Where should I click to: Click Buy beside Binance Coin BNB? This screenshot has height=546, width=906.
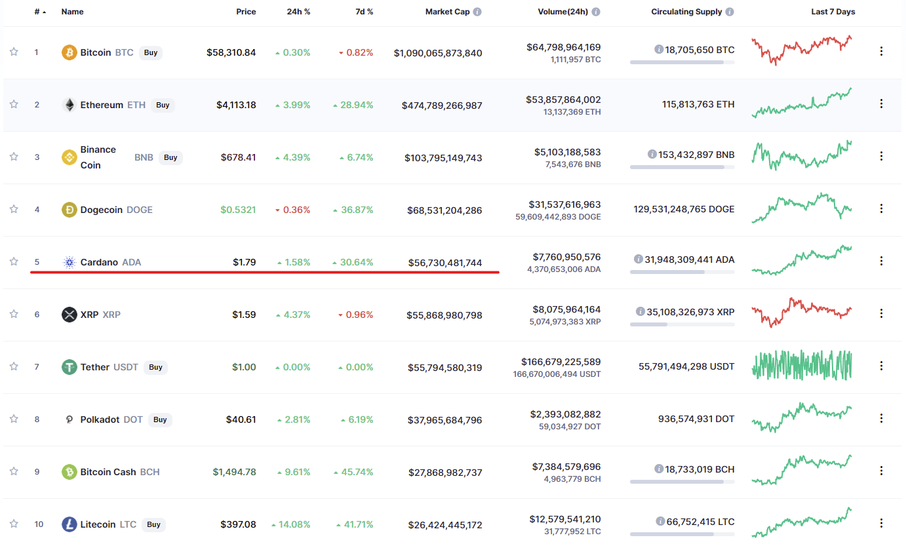[x=170, y=157]
